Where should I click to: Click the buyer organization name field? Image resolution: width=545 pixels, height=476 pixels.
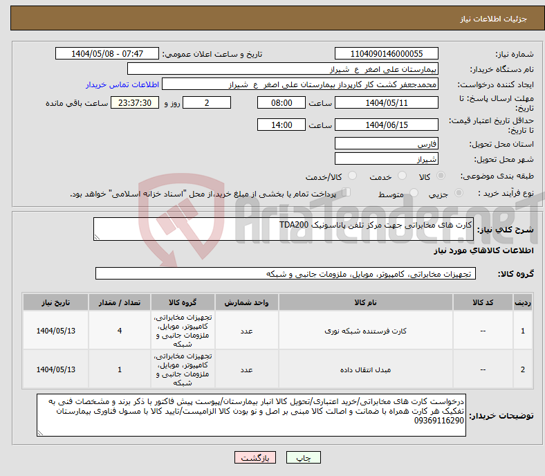tap(283, 69)
